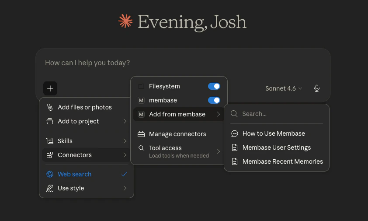The height and width of the screenshot is (221, 368).
Task: Select the 'Add from membase' label
Action: pos(177,114)
